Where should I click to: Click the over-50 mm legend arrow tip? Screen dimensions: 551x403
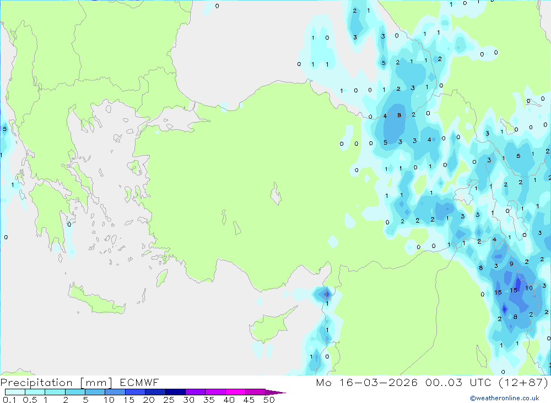pos(275,392)
